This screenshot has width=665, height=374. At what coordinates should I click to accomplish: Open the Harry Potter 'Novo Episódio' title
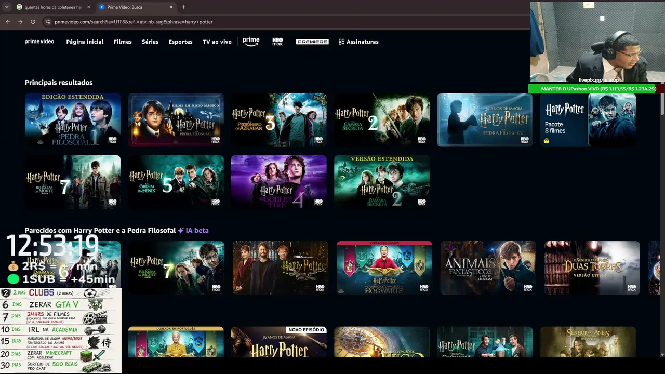(x=279, y=342)
